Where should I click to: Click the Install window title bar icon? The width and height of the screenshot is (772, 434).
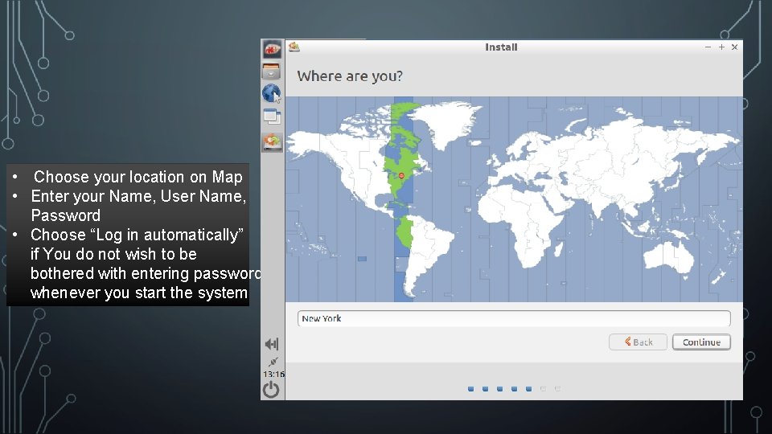pos(294,47)
